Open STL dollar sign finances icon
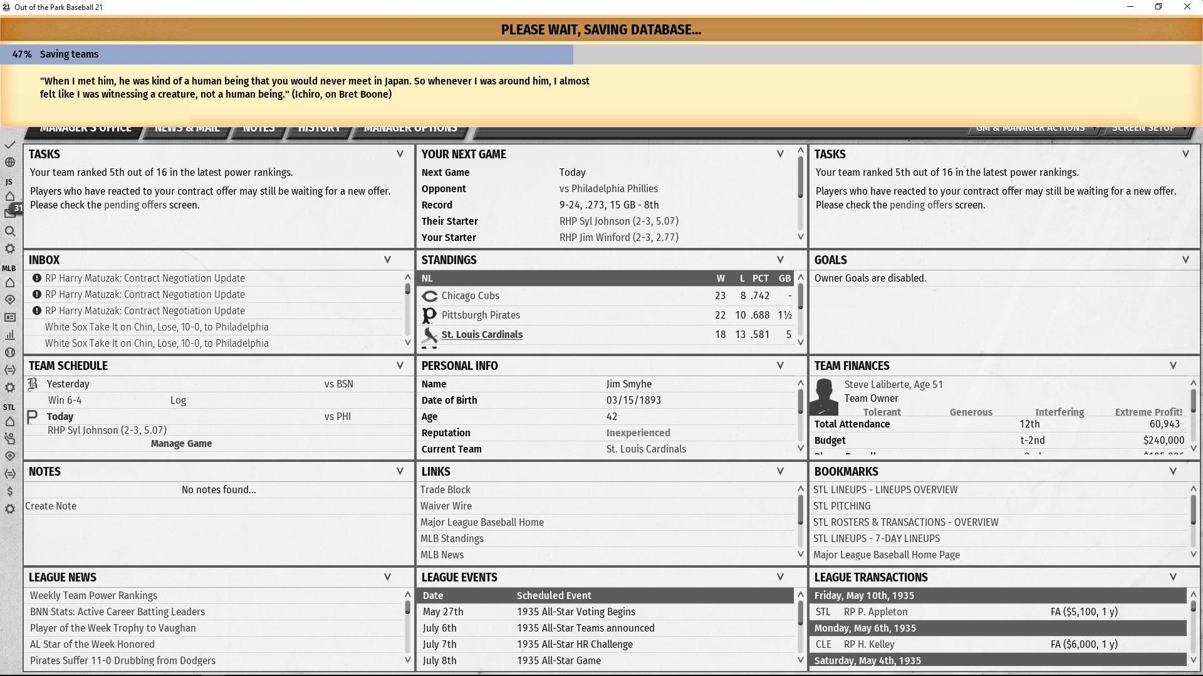The width and height of the screenshot is (1203, 676). point(9,491)
